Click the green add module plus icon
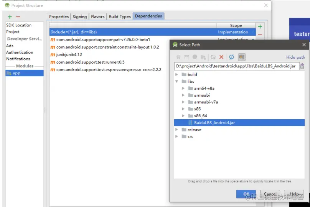The width and height of the screenshot is (310, 207). pyautogui.click(x=10, y=17)
